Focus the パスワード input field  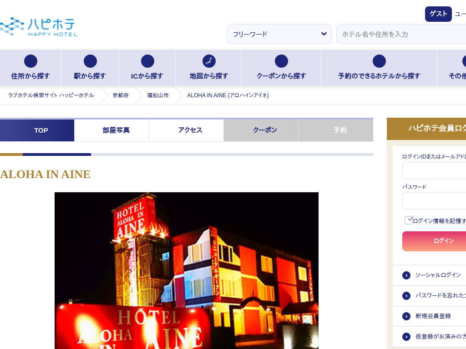434,201
